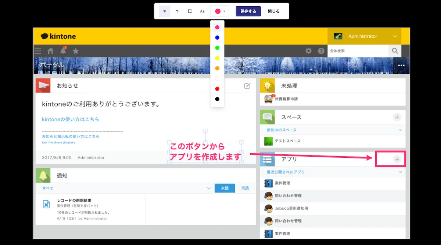
Task: Select the green color swatch
Action: (x=217, y=47)
